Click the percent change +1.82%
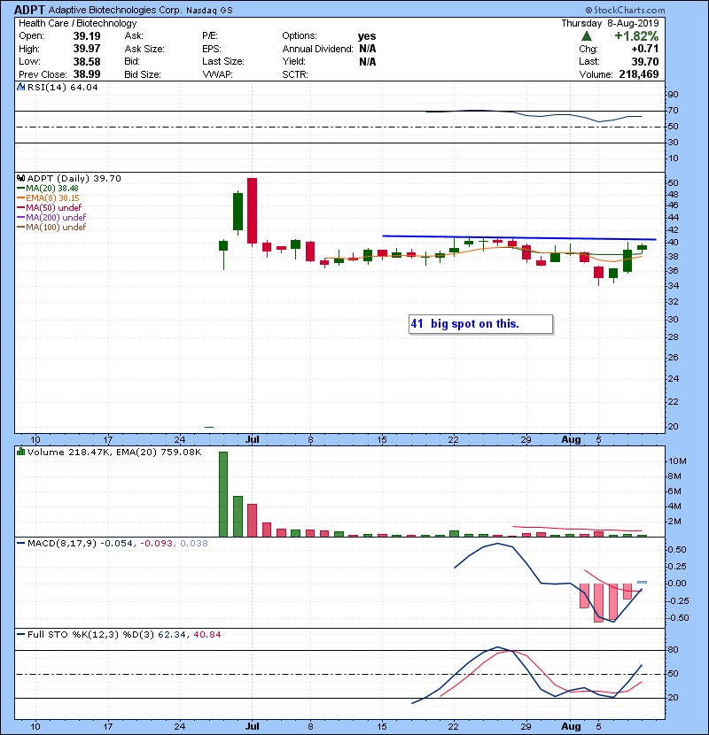709x735 pixels. pos(636,36)
